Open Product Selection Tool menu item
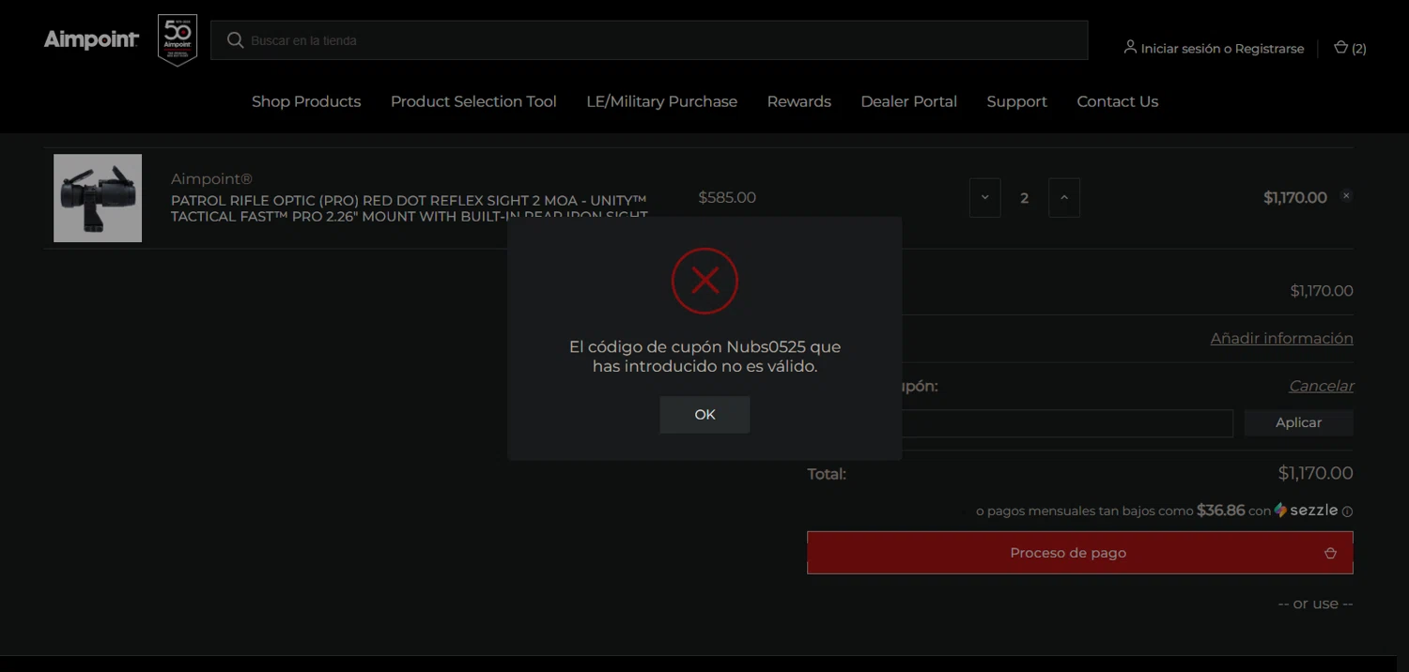 pos(473,101)
